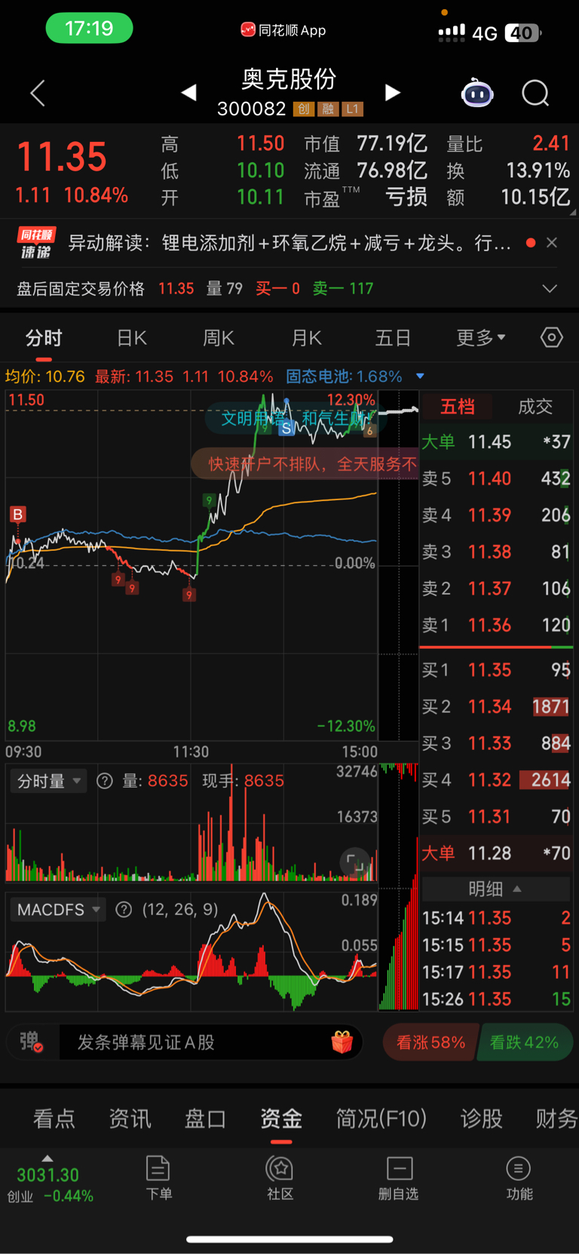Viewport: 579px width, 1254px height.
Task: Expand the 创业 index ticker 3031.30
Action: pyautogui.click(x=50, y=1180)
